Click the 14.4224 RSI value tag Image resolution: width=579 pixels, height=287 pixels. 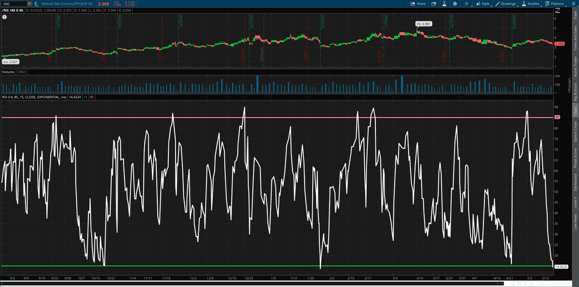[x=561, y=266]
